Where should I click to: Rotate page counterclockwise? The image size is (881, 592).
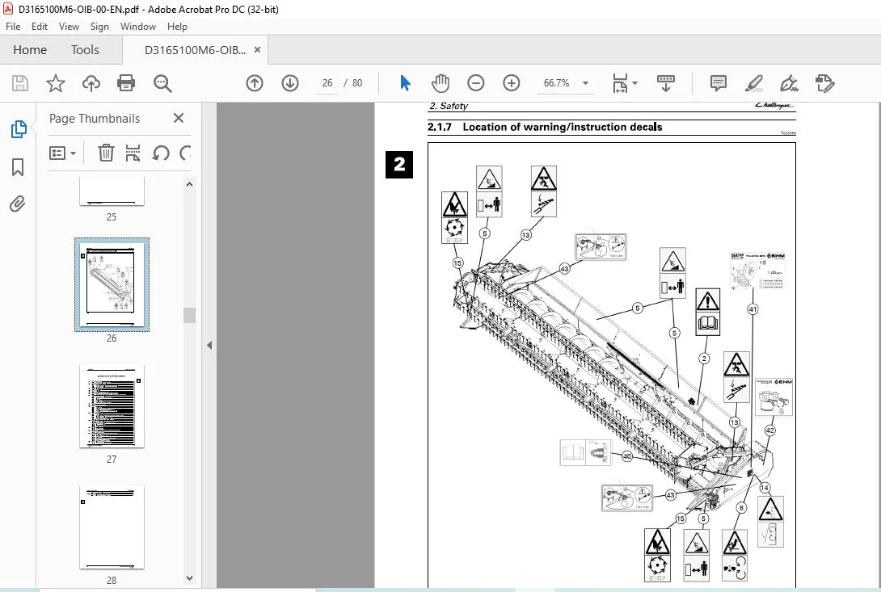pyautogui.click(x=161, y=153)
